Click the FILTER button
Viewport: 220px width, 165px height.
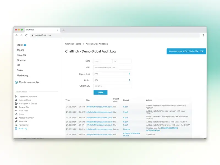click(100, 92)
